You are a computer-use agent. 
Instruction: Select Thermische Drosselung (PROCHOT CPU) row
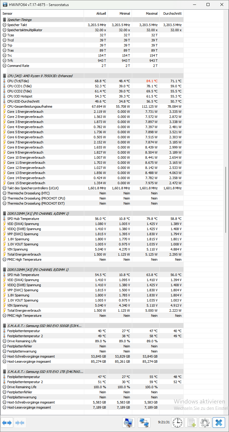coord(92,198)
